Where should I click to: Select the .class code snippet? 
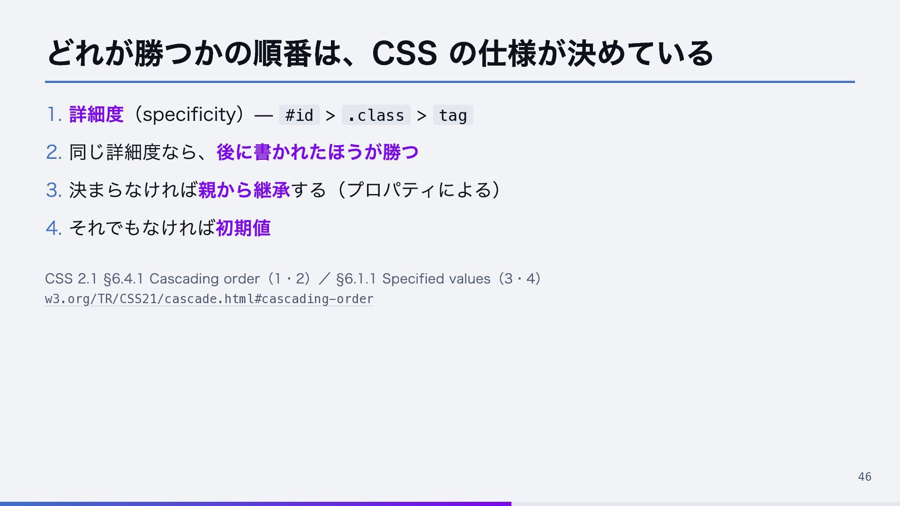coord(376,115)
